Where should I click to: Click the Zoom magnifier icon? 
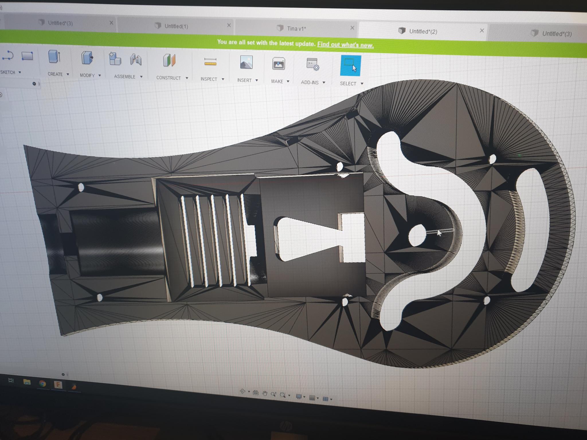click(x=273, y=394)
